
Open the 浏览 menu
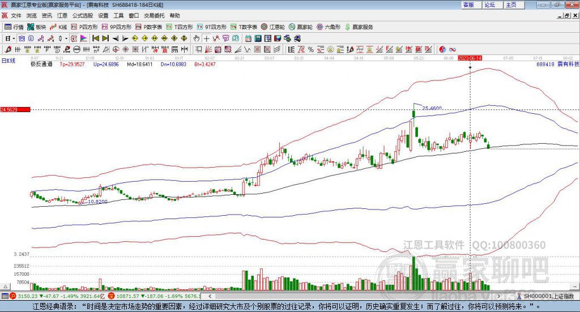(32, 15)
